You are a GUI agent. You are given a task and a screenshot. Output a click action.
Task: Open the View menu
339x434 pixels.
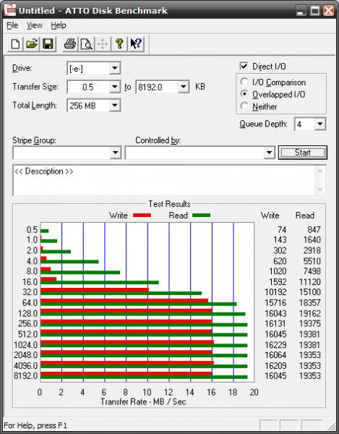point(35,25)
